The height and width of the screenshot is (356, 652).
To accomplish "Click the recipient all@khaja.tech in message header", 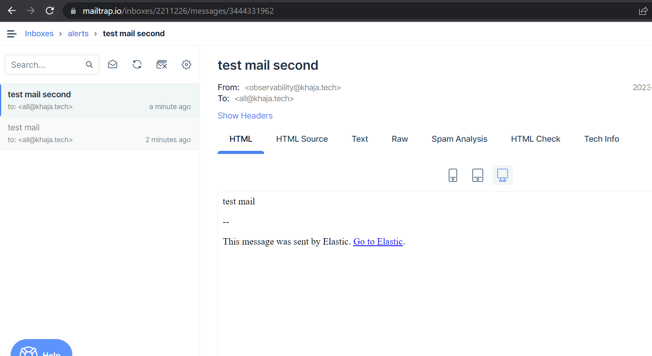I will coord(264,98).
